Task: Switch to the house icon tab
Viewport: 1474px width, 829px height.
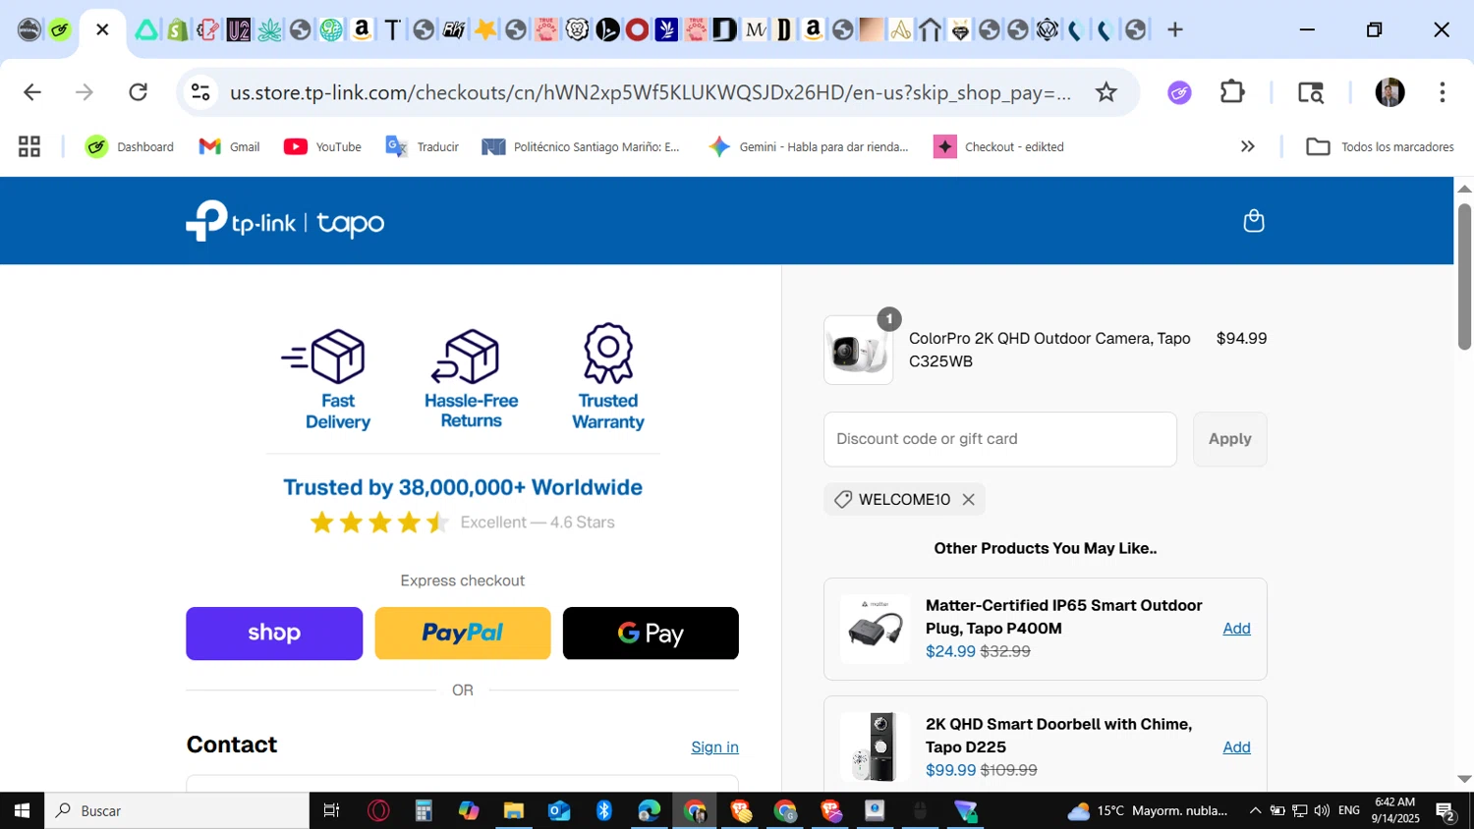Action: coord(931,29)
